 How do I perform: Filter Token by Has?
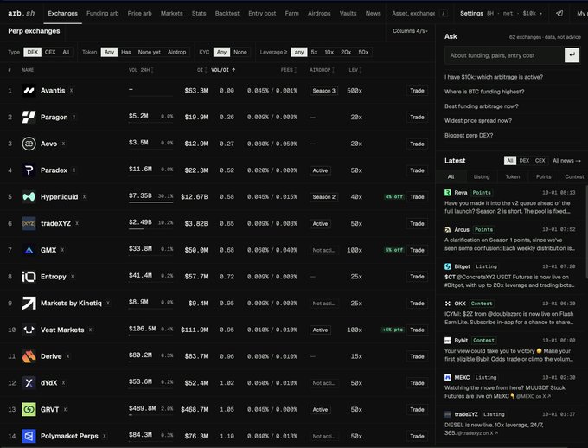tap(126, 52)
